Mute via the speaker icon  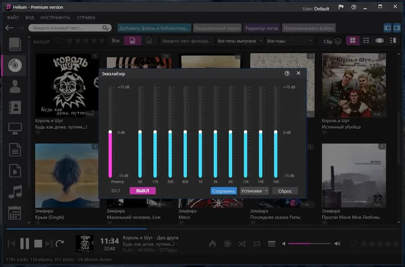(283, 244)
